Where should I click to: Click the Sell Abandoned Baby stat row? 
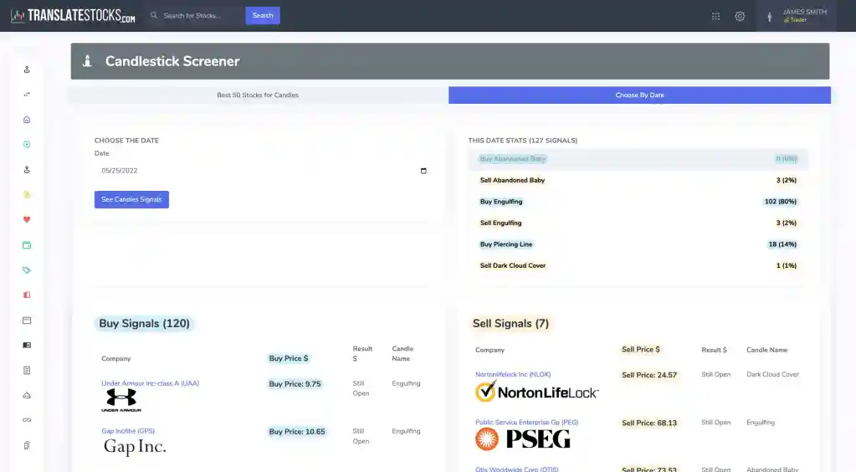click(638, 180)
